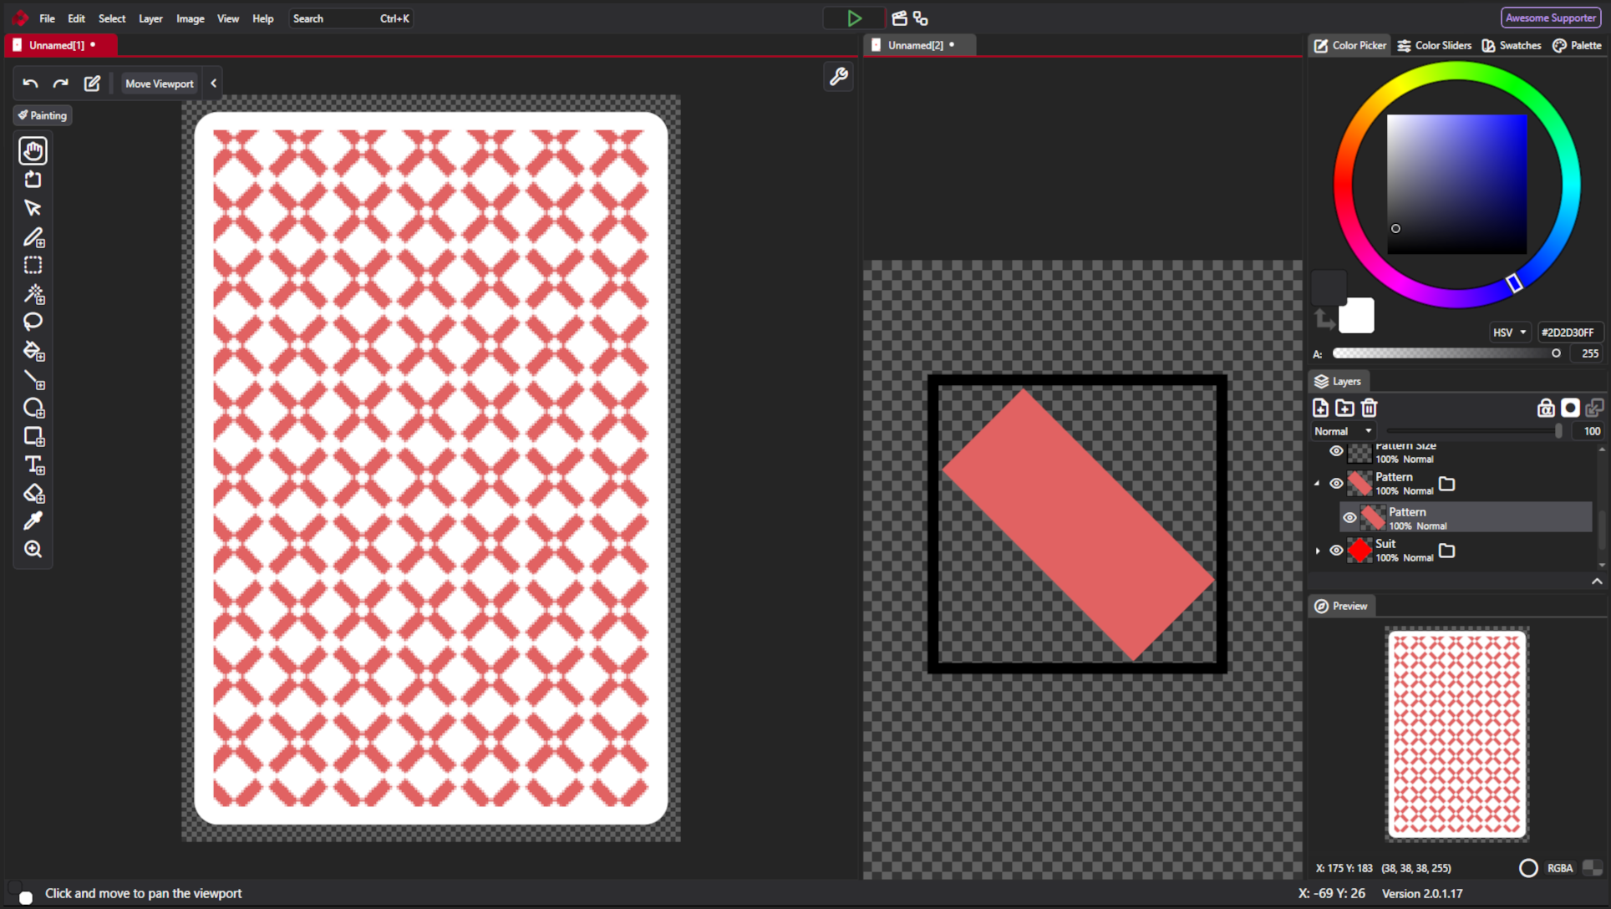The width and height of the screenshot is (1611, 909).
Task: Click the delete layer trash icon
Action: pyautogui.click(x=1369, y=408)
